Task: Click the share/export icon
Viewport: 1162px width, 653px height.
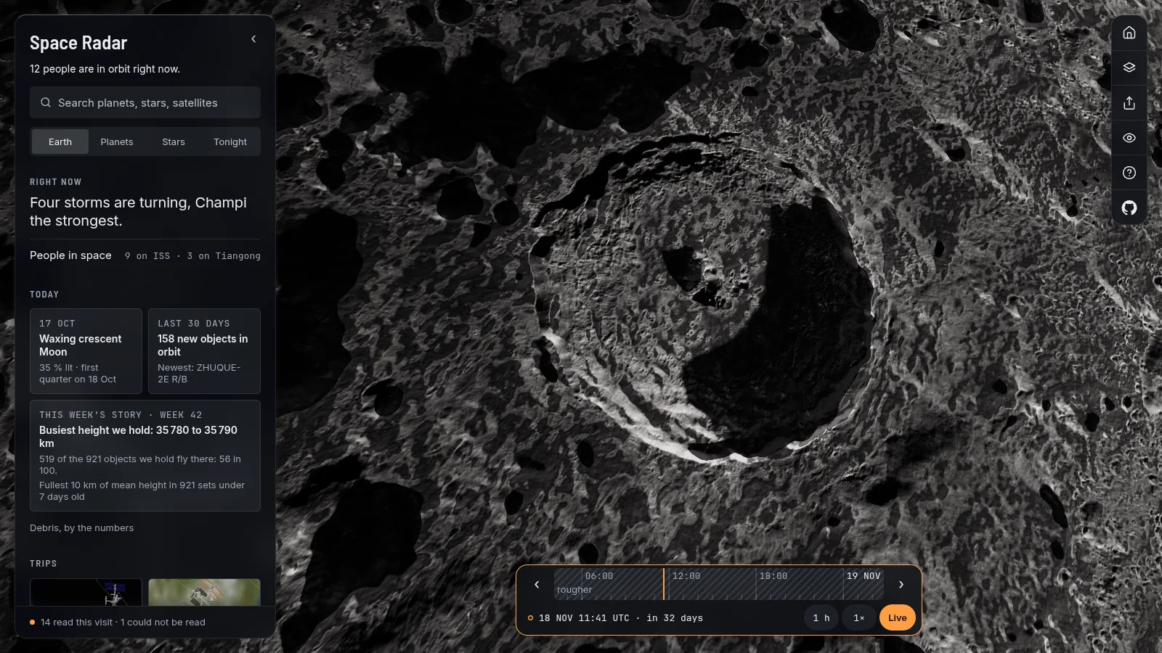Action: coord(1129,103)
